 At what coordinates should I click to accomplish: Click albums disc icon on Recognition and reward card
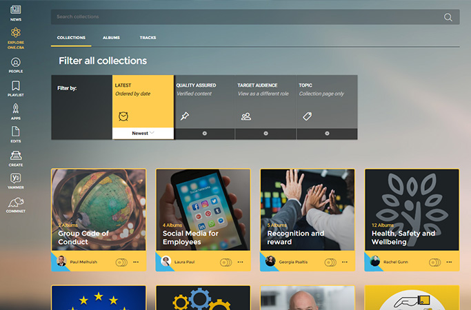pyautogui.click(x=330, y=262)
